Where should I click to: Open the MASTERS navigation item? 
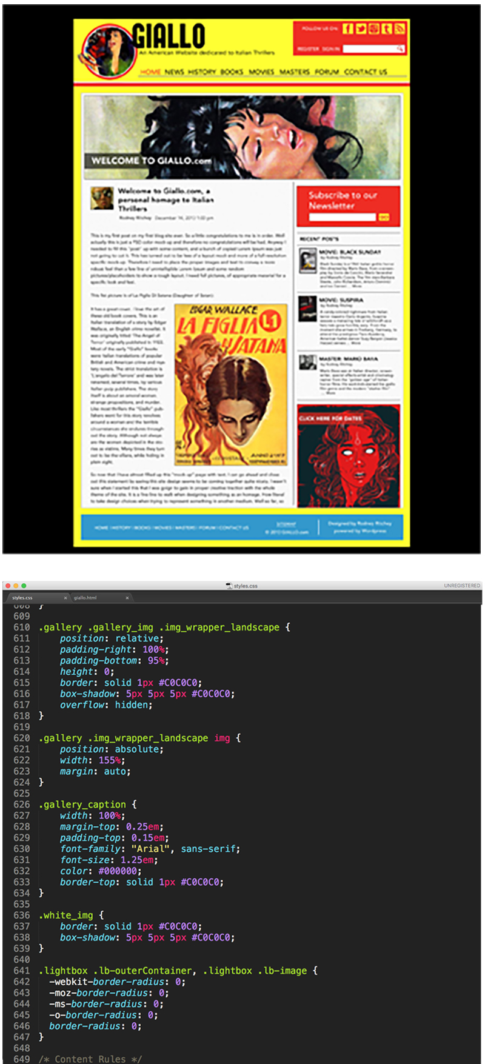295,72
